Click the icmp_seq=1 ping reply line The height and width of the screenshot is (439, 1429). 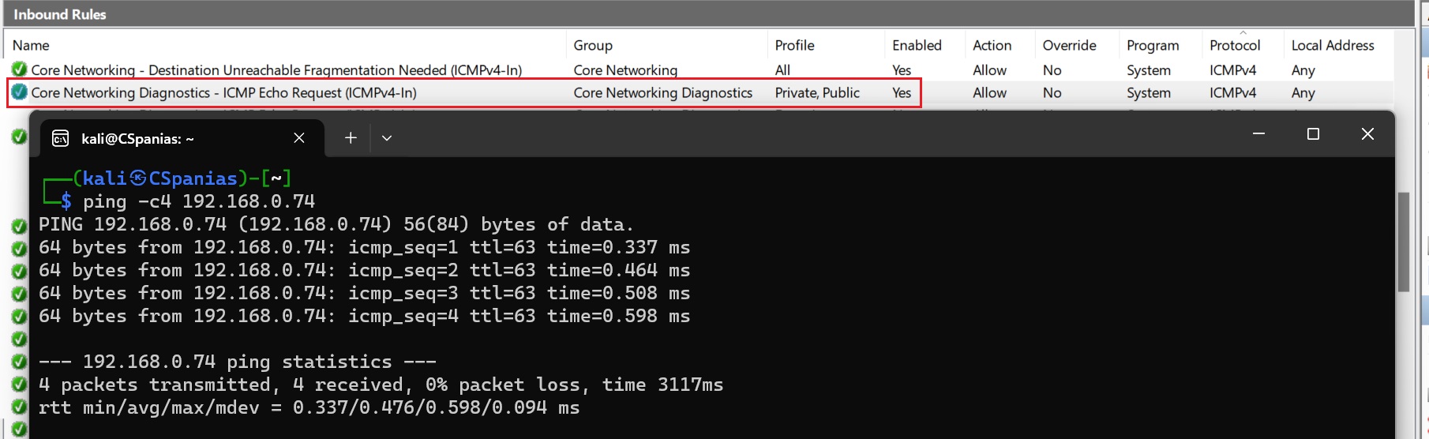click(364, 247)
